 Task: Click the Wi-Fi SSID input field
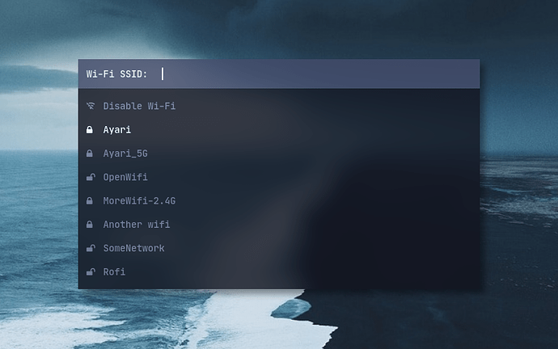click(315, 74)
